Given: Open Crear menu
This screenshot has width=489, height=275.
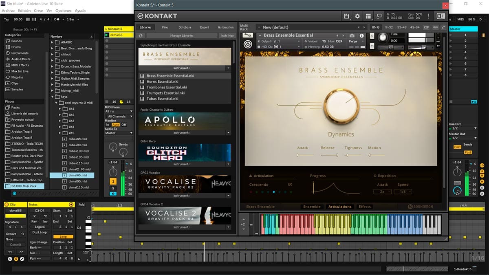Looking at the screenshot, I should coord(39,11).
